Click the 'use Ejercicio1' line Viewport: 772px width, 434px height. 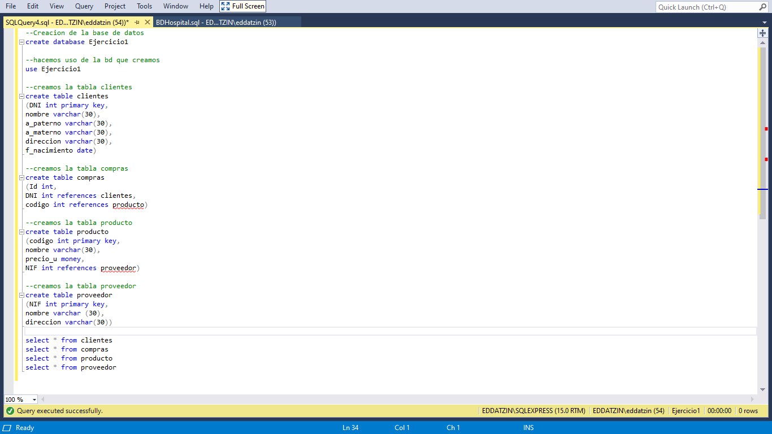pyautogui.click(x=53, y=69)
